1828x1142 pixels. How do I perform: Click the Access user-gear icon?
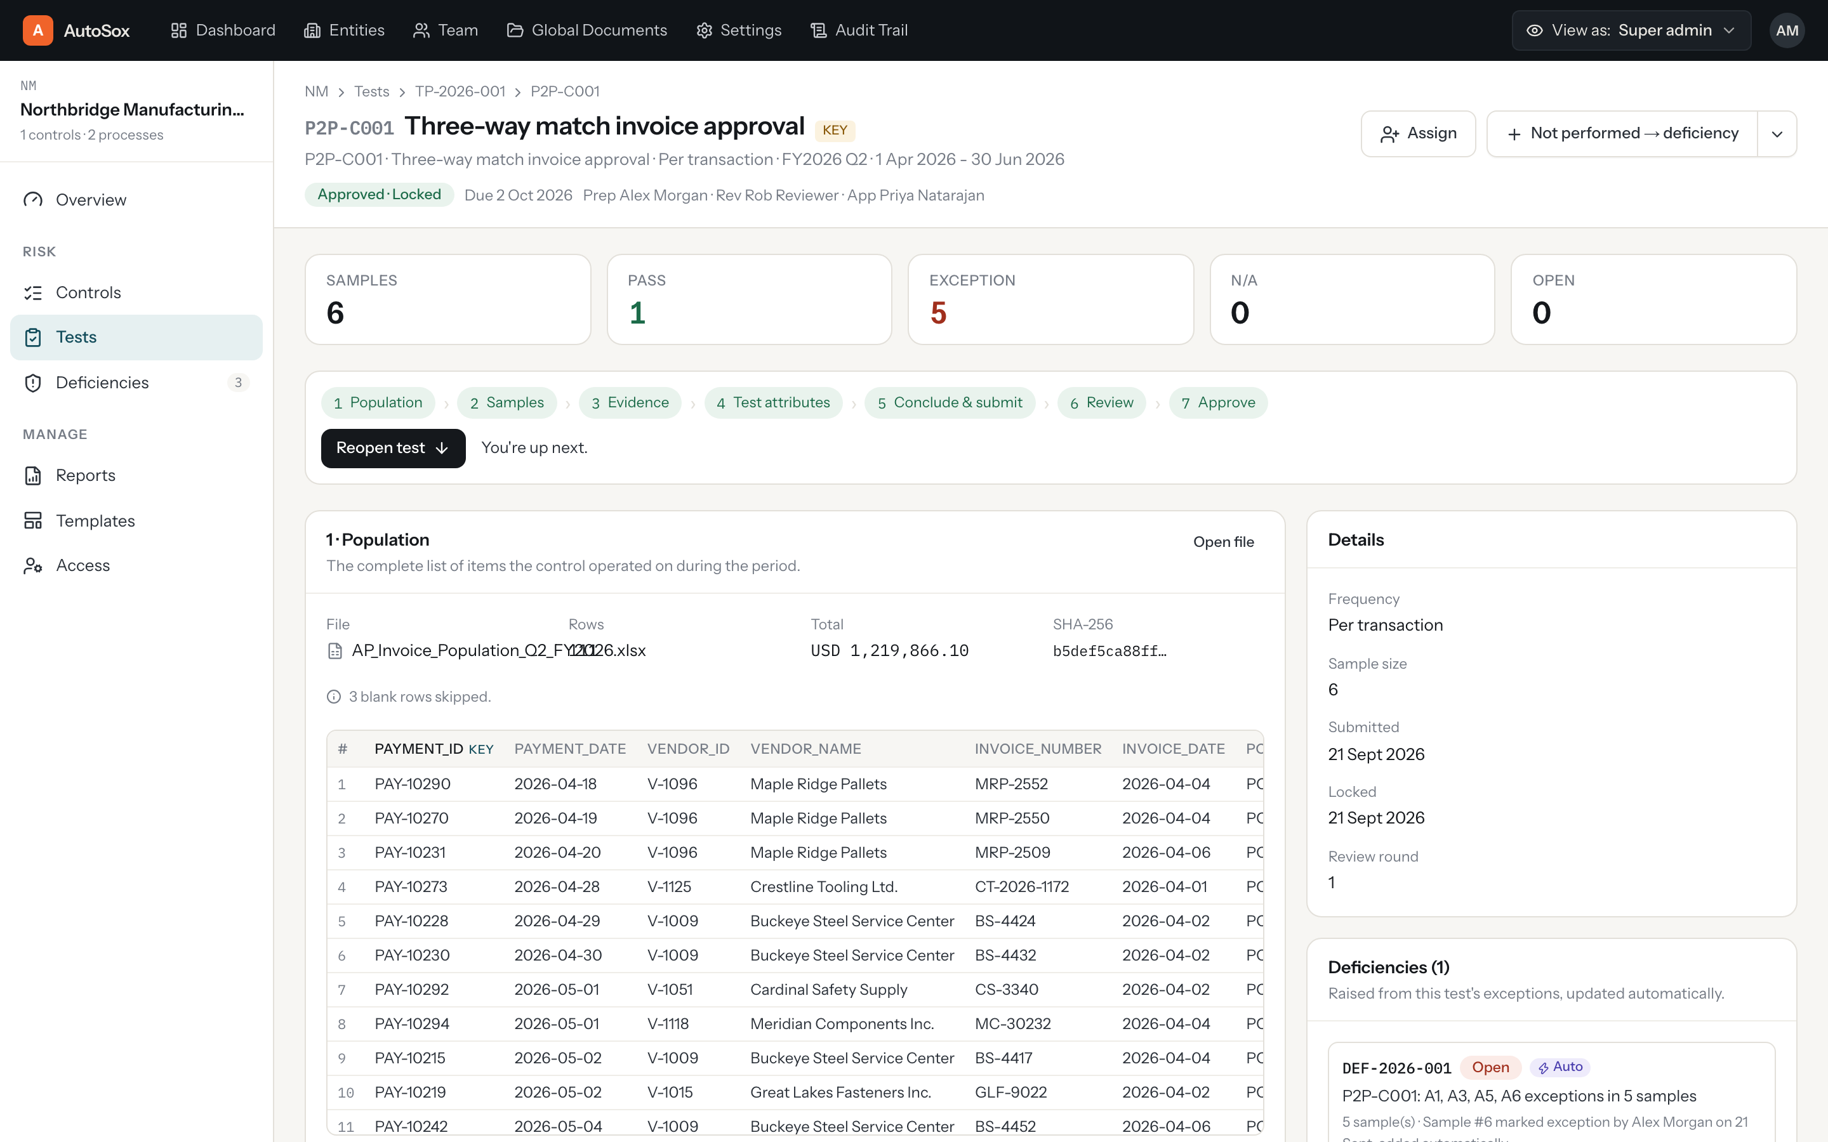tap(33, 565)
